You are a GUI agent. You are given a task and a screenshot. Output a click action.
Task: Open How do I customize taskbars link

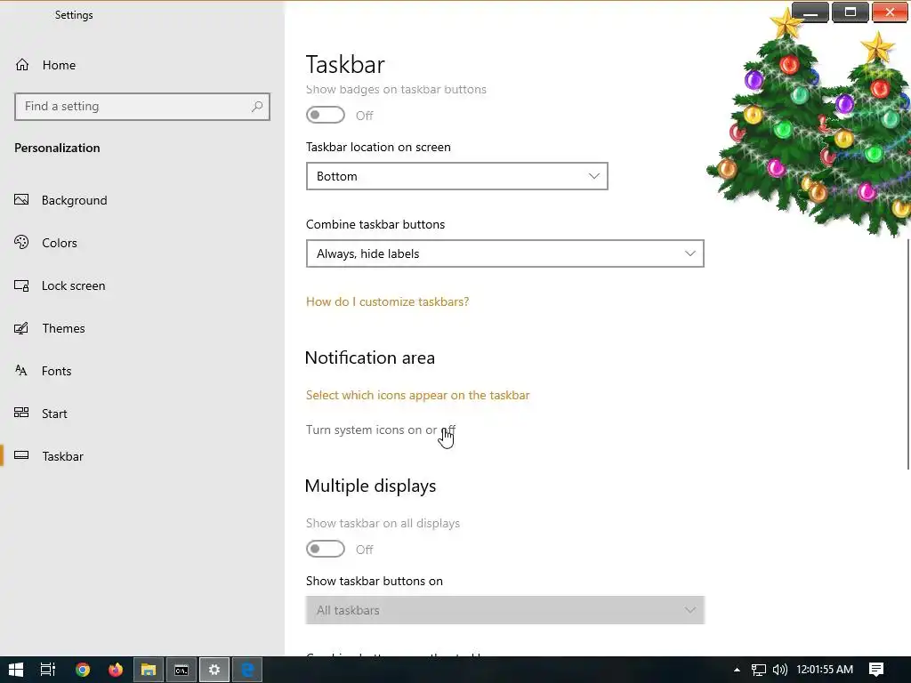click(388, 301)
